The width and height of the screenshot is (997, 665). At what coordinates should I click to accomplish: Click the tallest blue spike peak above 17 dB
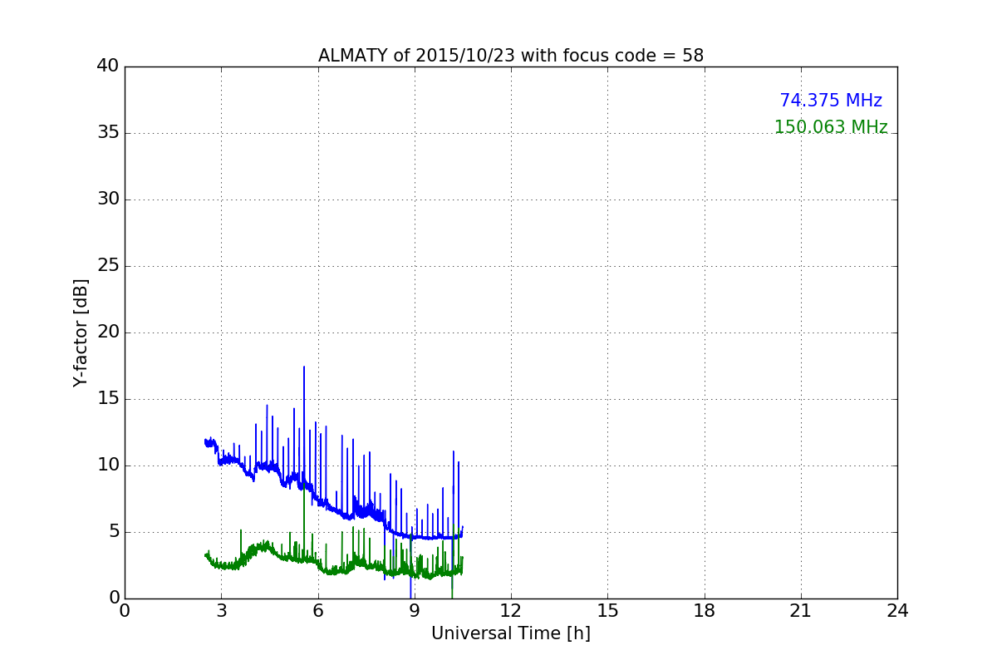pyautogui.click(x=304, y=367)
